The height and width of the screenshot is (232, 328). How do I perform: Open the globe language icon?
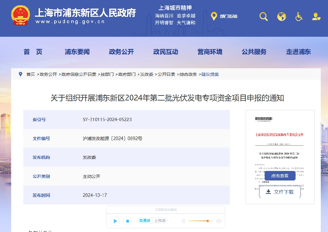[281, 16]
